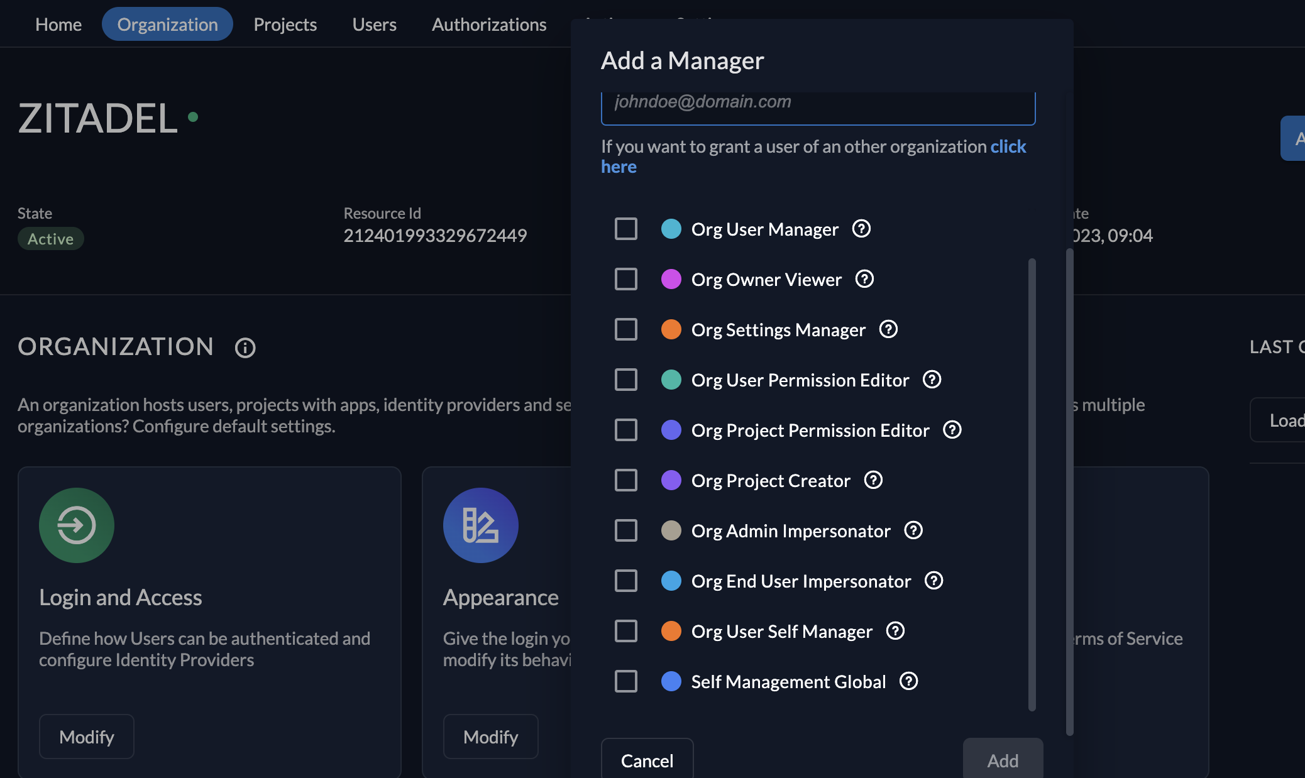Open help for Org End User Impersonator

click(x=933, y=581)
